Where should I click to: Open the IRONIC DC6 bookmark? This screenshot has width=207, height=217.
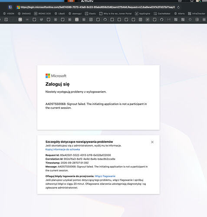[43, 13]
